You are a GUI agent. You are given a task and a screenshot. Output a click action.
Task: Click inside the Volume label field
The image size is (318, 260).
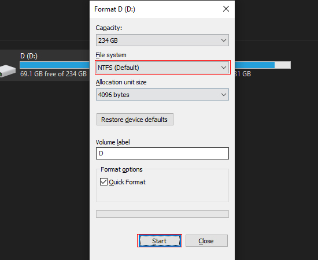(162, 154)
